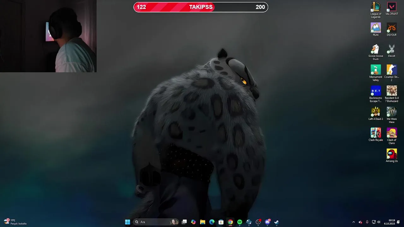Select Counter-Strike 2 desktop shortcut
This screenshot has height=227, width=404.
392,73
